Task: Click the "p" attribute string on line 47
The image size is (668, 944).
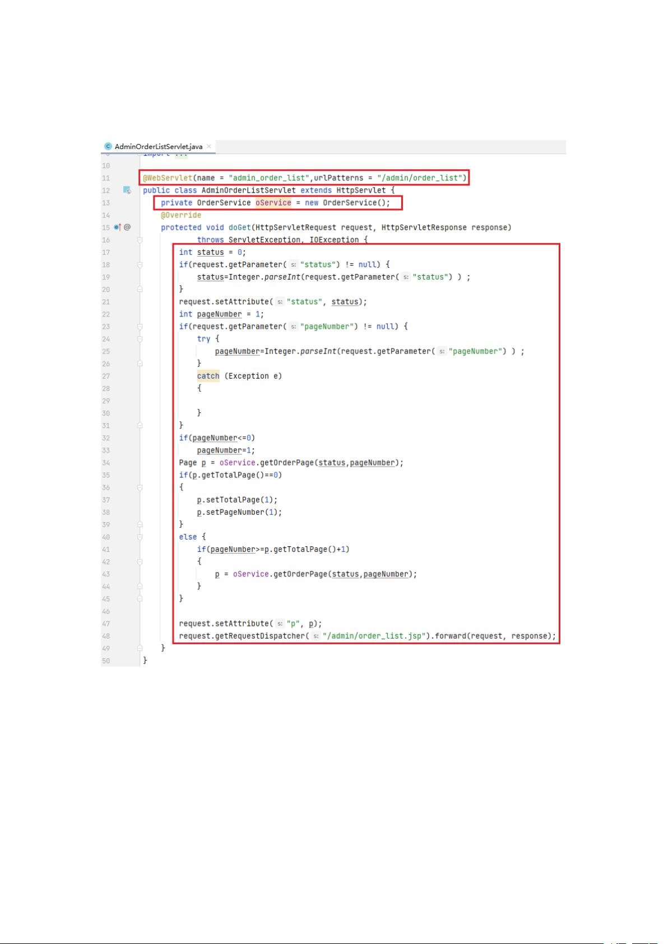Action: (x=293, y=624)
